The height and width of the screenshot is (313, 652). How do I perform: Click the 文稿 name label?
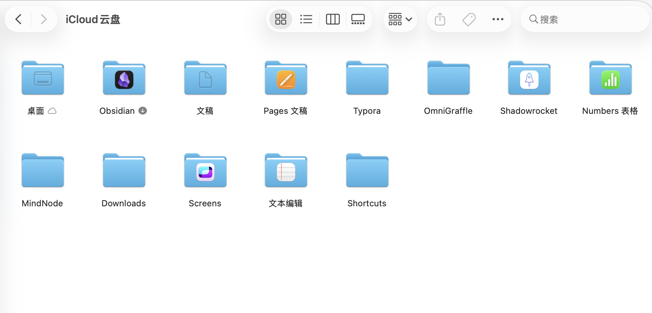[x=205, y=111]
